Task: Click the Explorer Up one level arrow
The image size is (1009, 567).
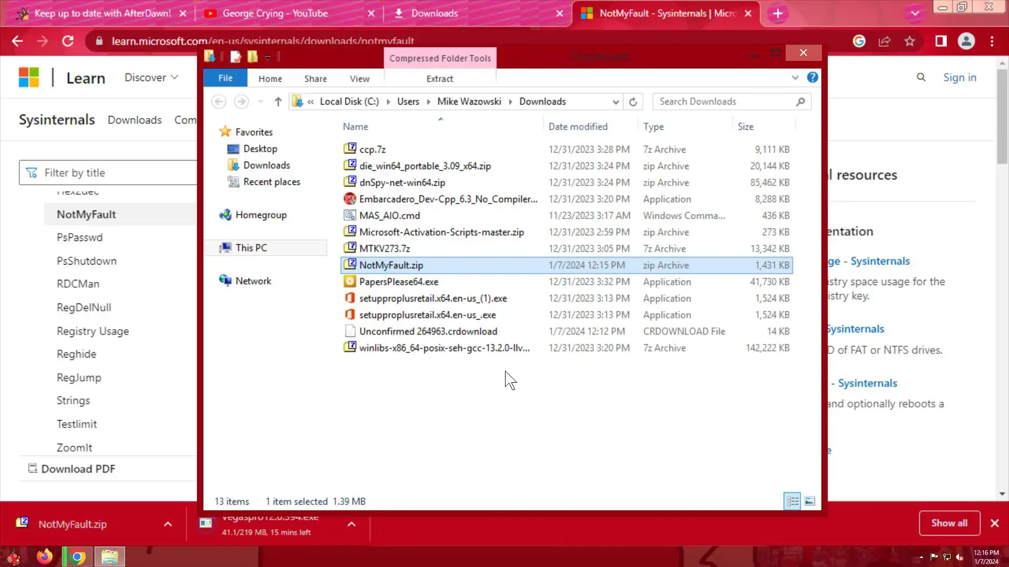Action: (x=278, y=102)
